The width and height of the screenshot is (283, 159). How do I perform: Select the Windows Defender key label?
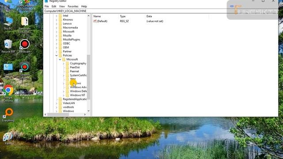coord(78,91)
